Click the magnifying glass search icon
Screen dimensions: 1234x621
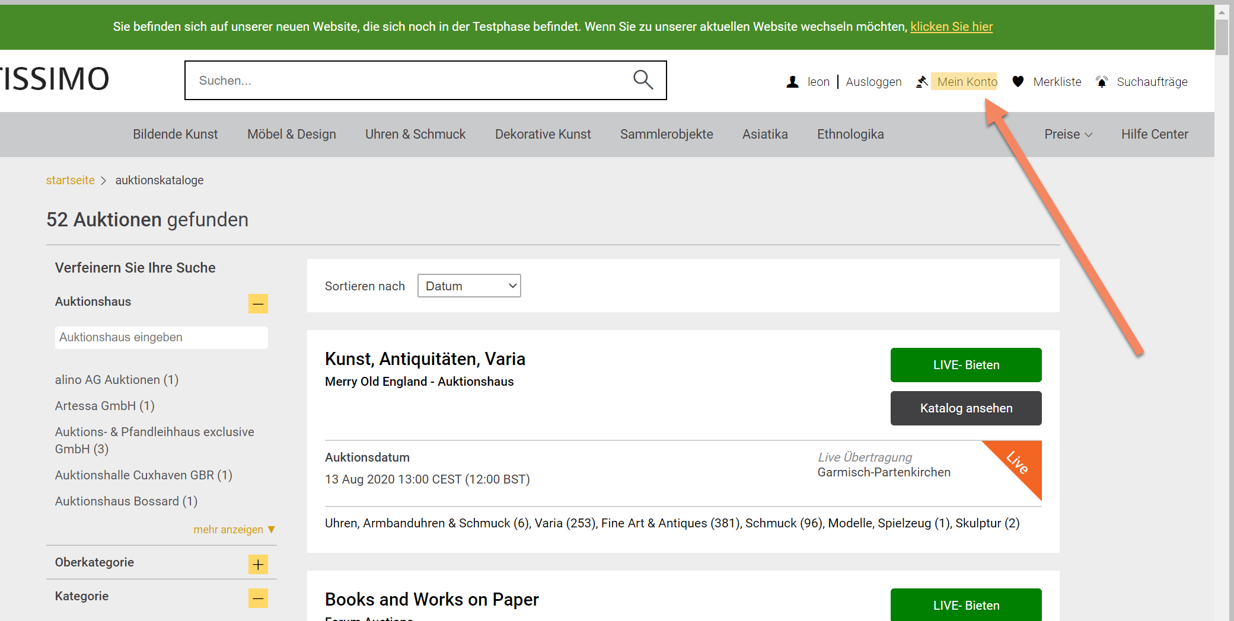point(643,80)
